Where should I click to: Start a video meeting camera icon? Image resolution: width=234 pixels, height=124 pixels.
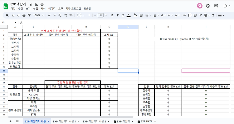coord(225,6)
